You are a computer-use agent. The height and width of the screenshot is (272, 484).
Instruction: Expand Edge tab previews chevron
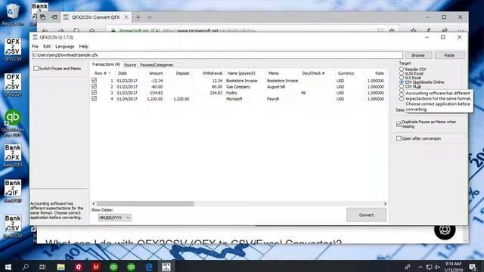coord(150,17)
